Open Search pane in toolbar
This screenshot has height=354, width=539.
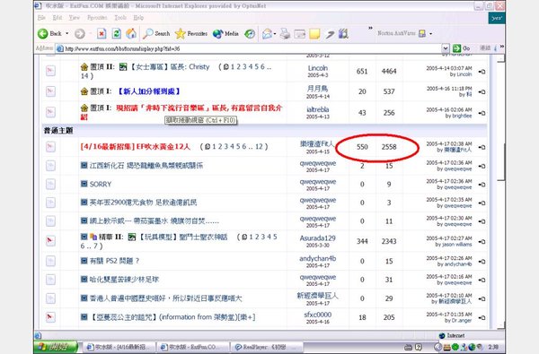[x=156, y=34]
